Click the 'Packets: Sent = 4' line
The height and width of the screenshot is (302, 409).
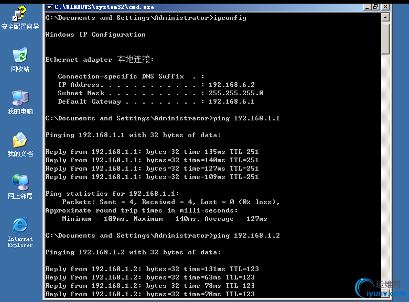(x=170, y=202)
